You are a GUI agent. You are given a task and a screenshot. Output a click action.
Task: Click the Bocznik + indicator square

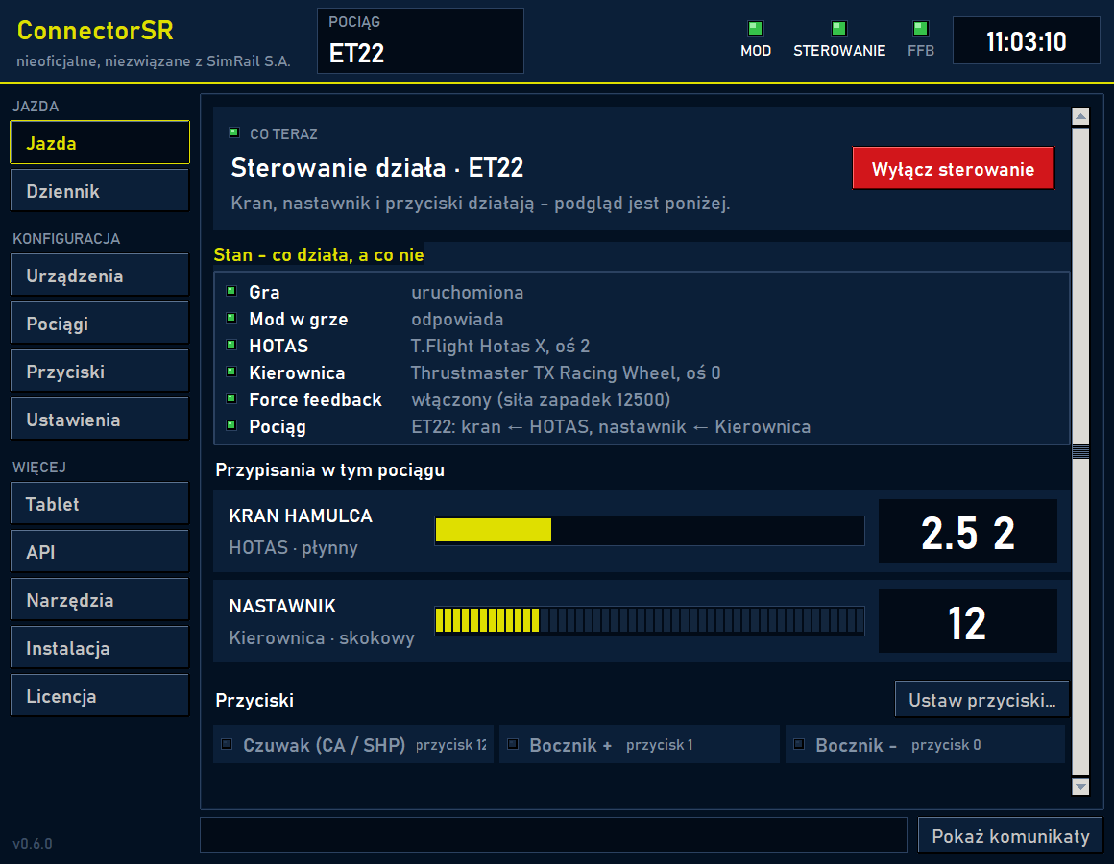click(x=512, y=744)
